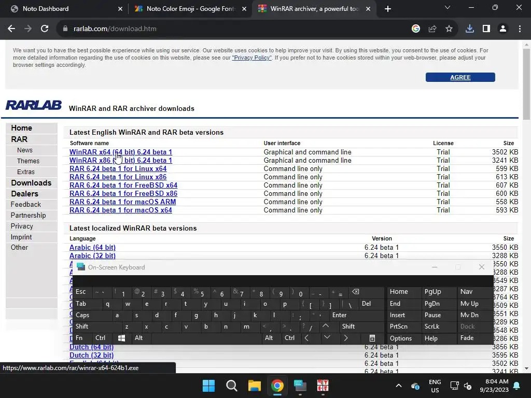The width and height of the screenshot is (531, 398).
Task: Open Dealers in site sidebar
Action: click(25, 194)
